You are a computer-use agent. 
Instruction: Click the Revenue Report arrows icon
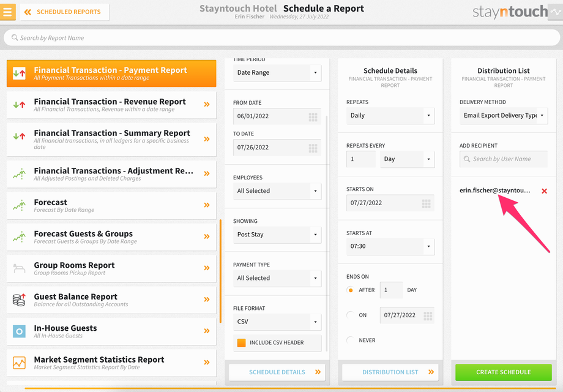(x=19, y=105)
